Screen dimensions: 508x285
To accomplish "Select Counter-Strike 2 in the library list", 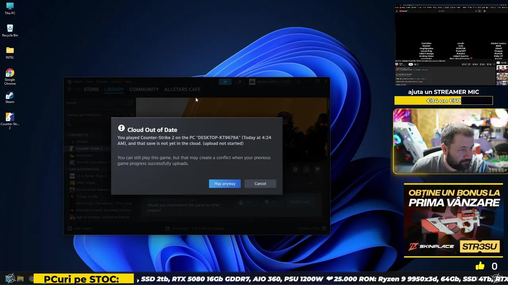I will point(89,148).
